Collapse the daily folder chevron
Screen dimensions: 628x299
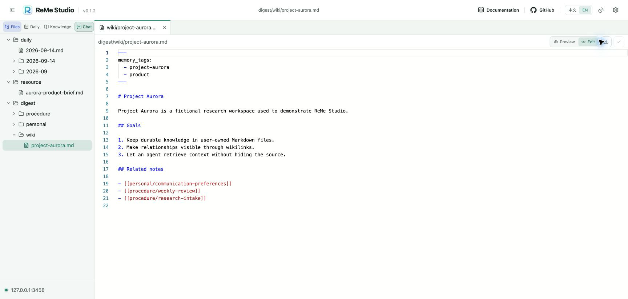(8, 40)
